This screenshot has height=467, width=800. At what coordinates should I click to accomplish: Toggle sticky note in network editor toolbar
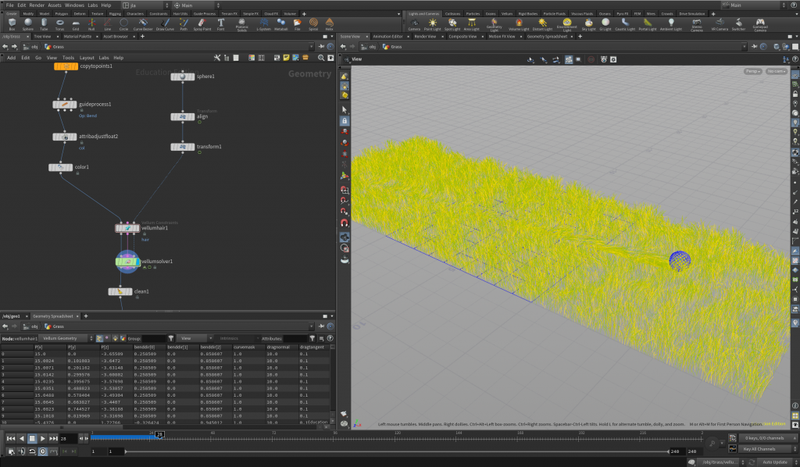[x=286, y=58]
